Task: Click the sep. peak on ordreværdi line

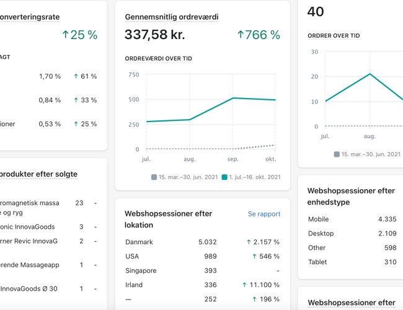Action: [233, 98]
